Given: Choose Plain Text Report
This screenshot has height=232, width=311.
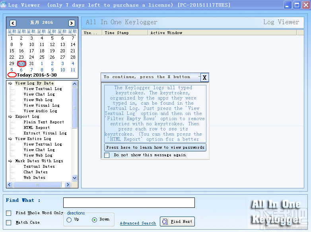Looking at the screenshot, I should point(44,122).
